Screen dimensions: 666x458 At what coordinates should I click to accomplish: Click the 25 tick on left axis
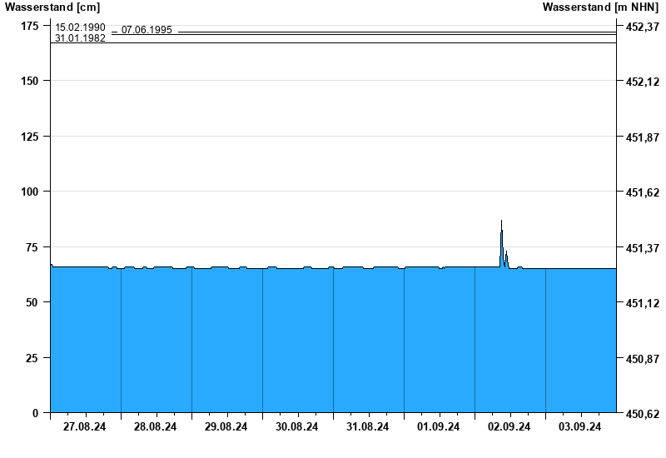pyautogui.click(x=33, y=358)
